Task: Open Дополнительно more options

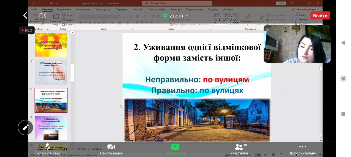Action: coord(303,149)
